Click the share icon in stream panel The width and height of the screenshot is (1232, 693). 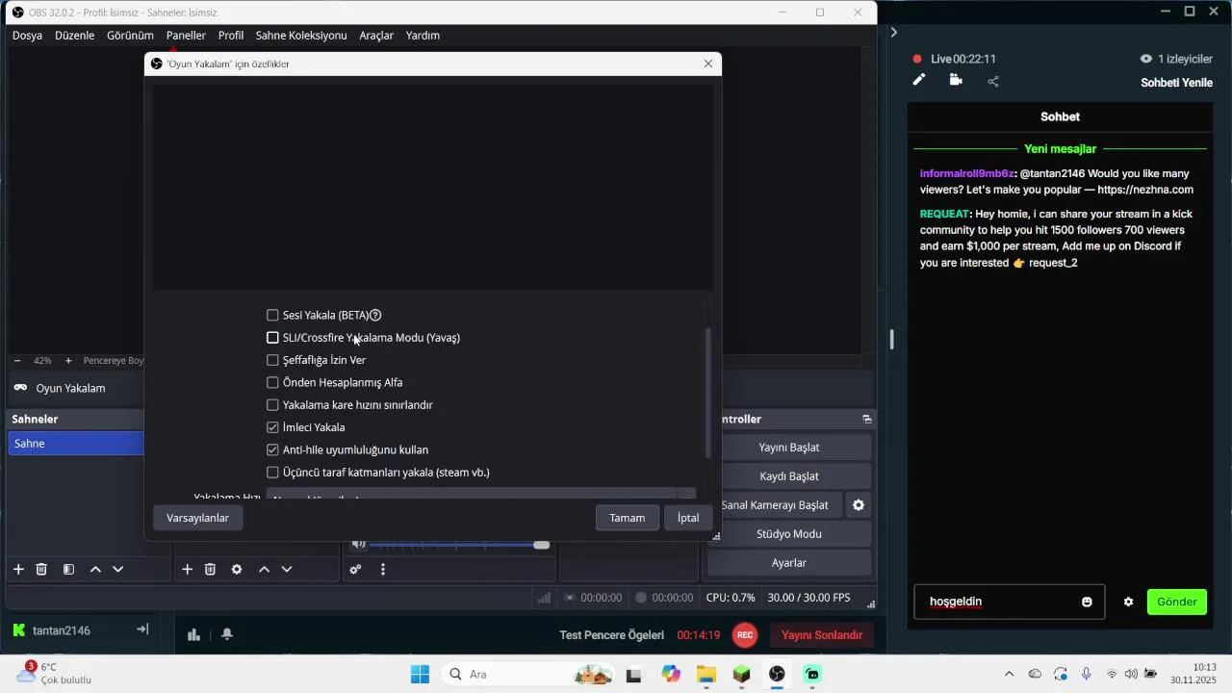pyautogui.click(x=993, y=81)
